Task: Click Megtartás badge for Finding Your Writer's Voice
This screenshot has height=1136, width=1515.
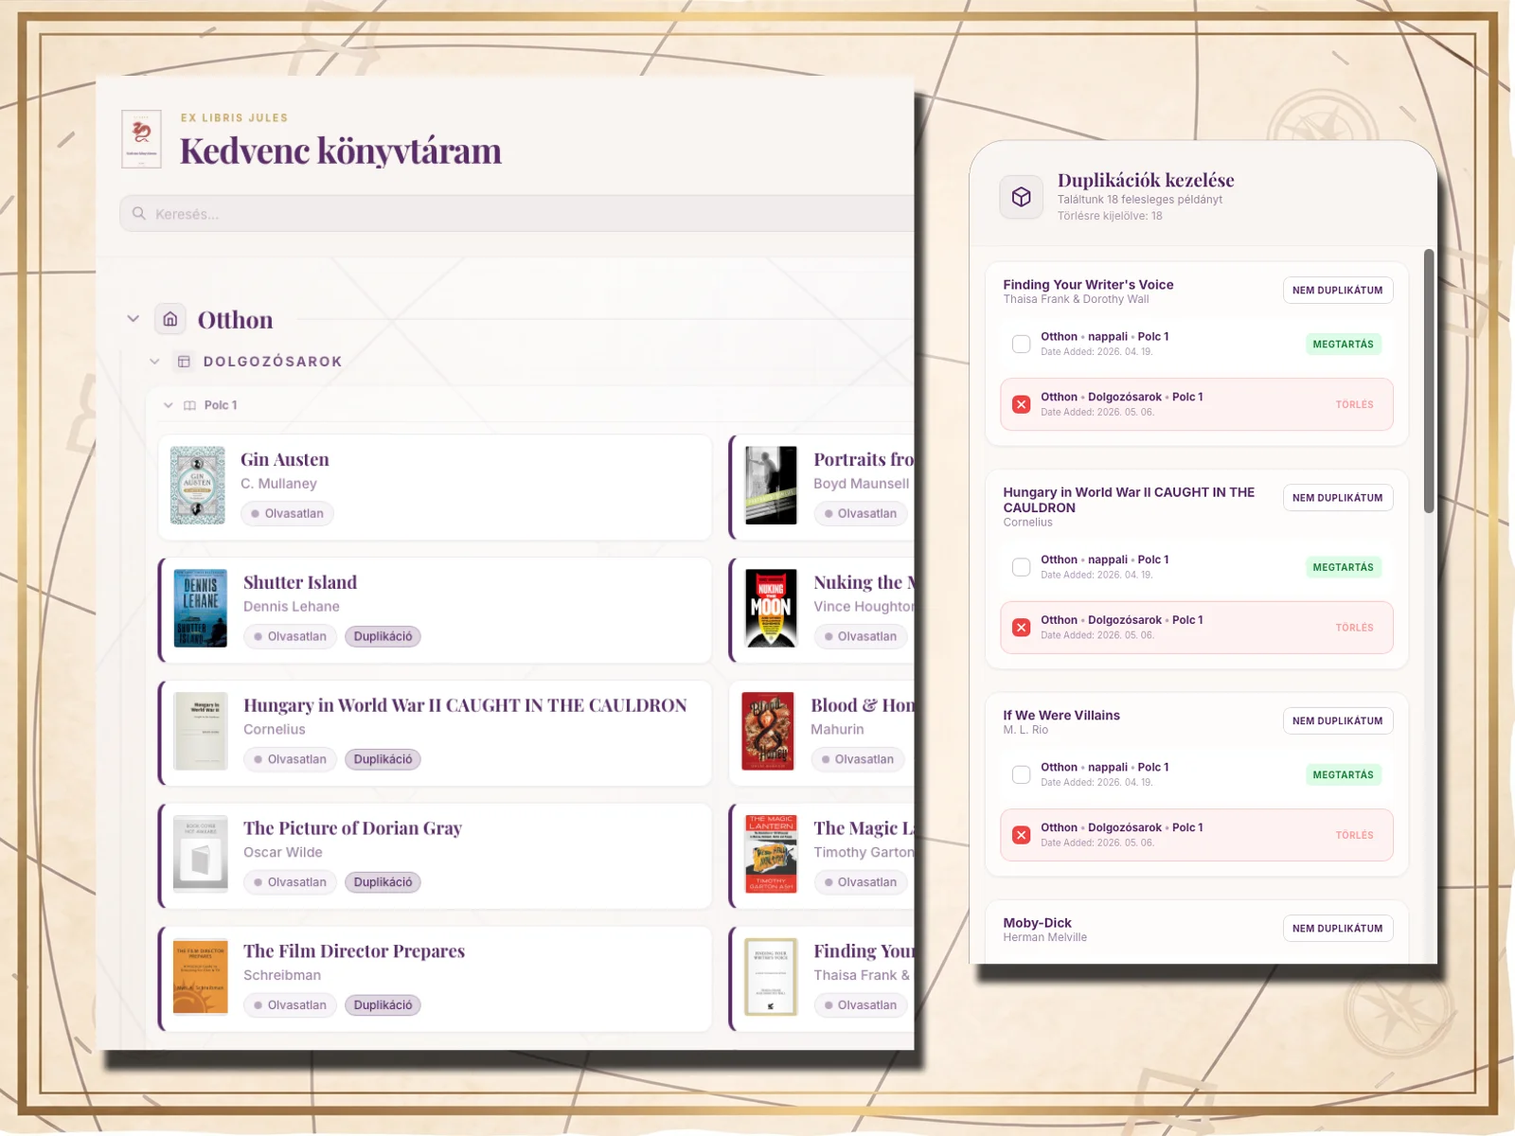Action: pos(1343,345)
